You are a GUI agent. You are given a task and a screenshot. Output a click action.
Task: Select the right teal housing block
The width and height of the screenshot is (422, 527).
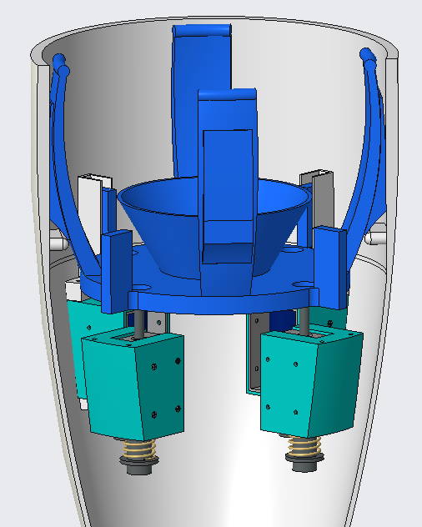point(311,379)
